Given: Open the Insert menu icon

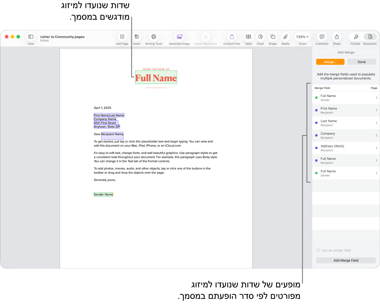Looking at the screenshot, I should [x=137, y=37].
